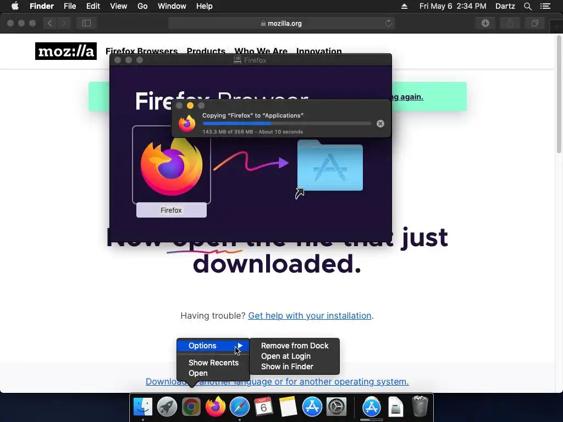Click the Mozilla logo on the page

[66, 51]
